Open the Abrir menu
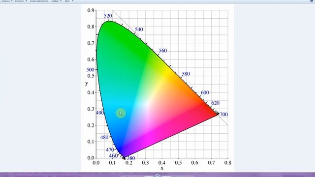The width and height of the screenshot is (315, 177). tap(69, 1)
